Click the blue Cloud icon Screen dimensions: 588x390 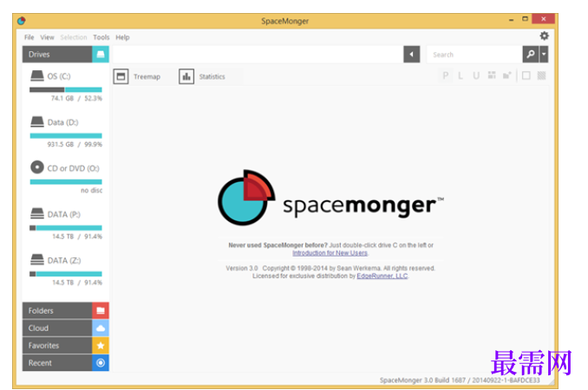(101, 328)
